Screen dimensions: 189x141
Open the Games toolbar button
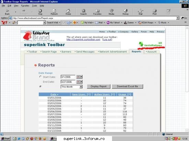tap(129, 23)
